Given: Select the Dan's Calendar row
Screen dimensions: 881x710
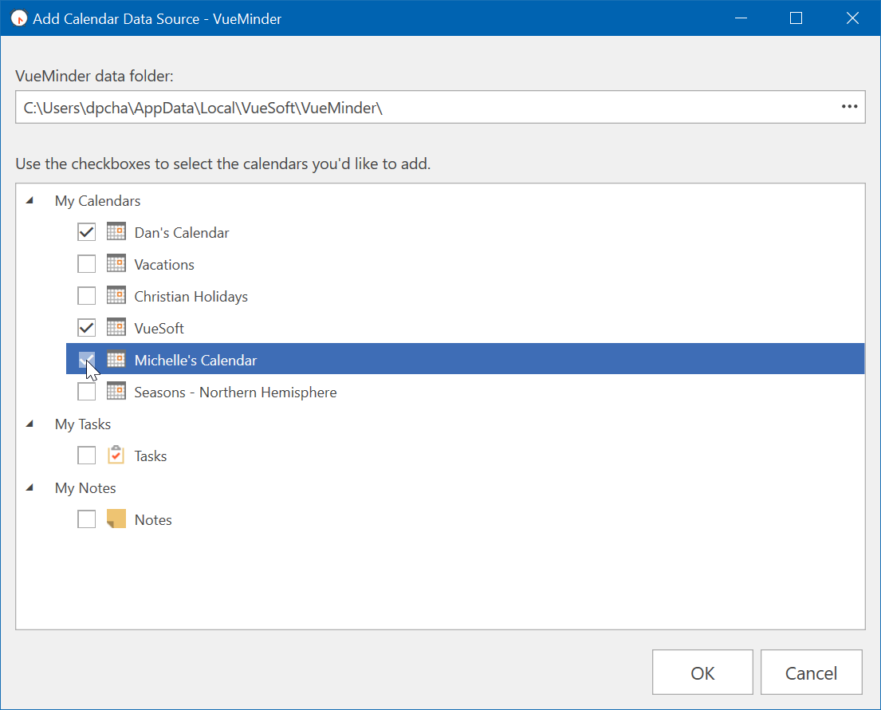Looking at the screenshot, I should 182,233.
